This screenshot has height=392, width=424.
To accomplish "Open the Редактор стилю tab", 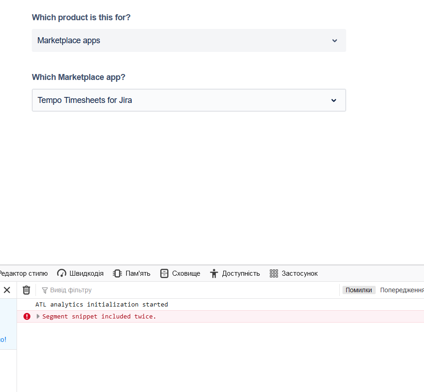I will click(23, 273).
